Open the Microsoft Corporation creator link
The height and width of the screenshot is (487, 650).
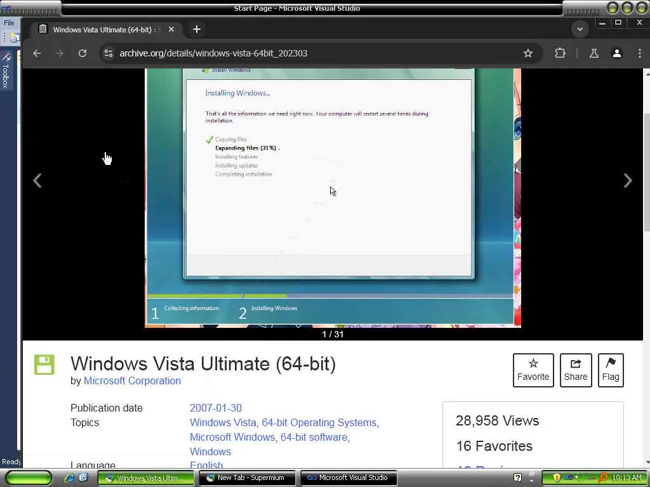(132, 381)
